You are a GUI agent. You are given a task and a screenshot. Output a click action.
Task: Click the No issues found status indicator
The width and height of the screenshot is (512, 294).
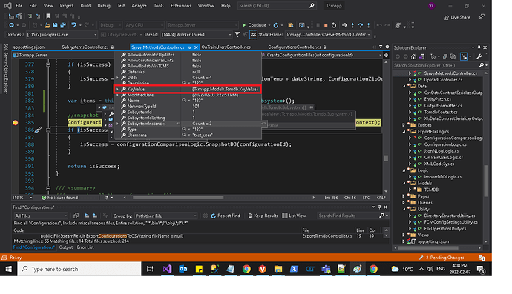click(x=60, y=198)
